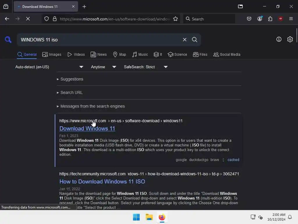Stop loading the page
298x224 pixels.
tap(28, 19)
